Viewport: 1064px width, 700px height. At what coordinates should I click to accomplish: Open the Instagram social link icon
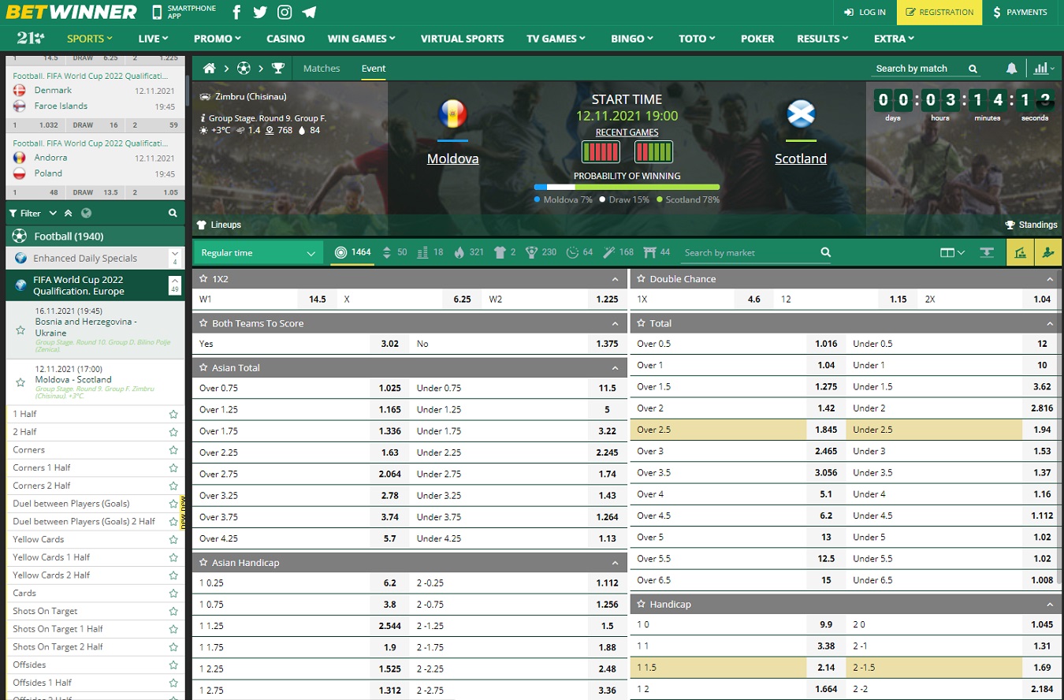point(285,13)
